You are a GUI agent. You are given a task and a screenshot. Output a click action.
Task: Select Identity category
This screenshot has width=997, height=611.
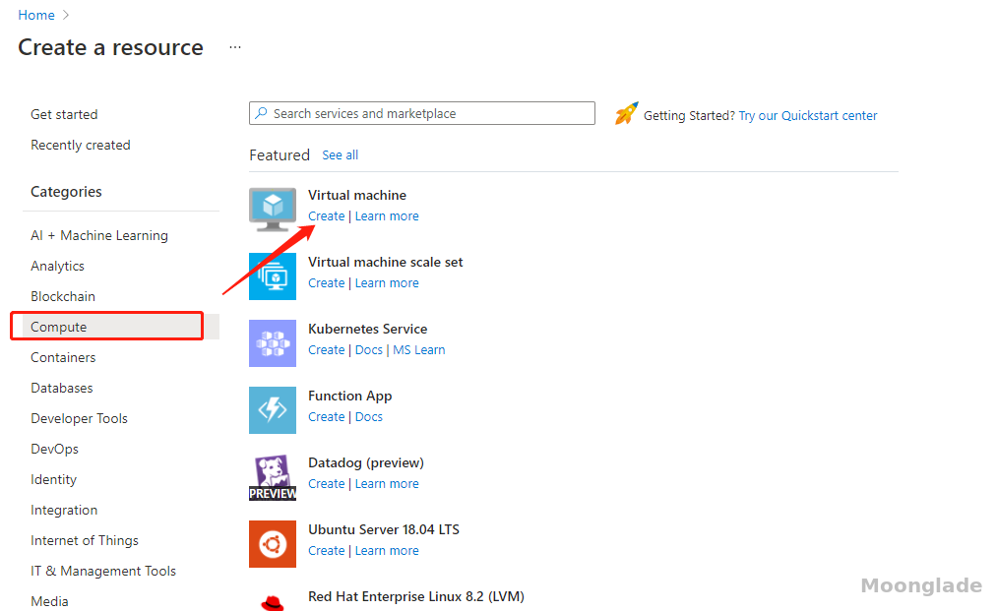[x=53, y=479]
